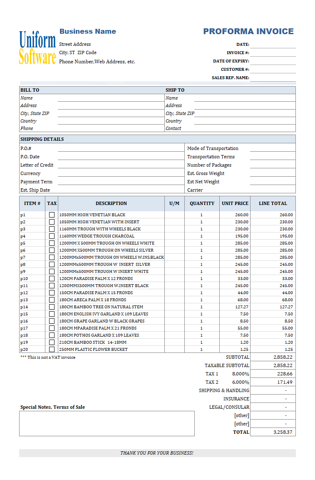Tick the TAX checkbox for item p8
The width and height of the screenshot is (315, 480).
(x=52, y=265)
